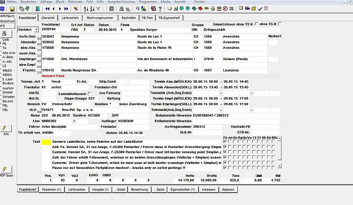Click the green checkmark icon
Viewport: 353px width, 205px height.
click(260, 9)
